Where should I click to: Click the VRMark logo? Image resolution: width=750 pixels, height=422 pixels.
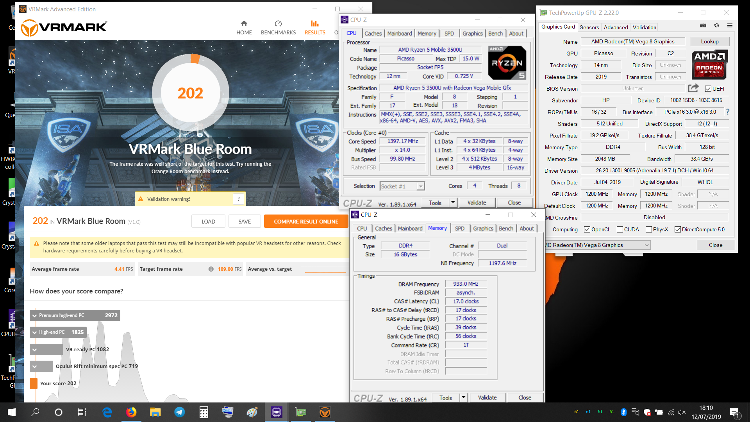coord(64,28)
